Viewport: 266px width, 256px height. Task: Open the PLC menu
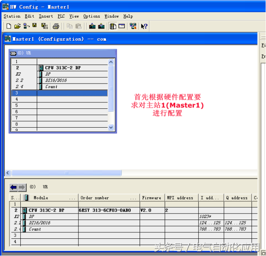coord(61,16)
